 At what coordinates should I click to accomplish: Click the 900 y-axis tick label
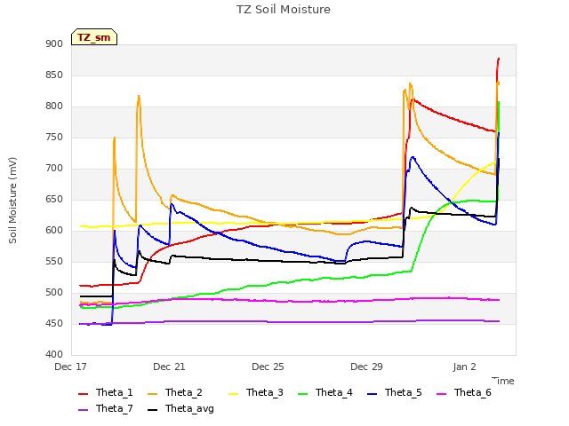click(54, 43)
